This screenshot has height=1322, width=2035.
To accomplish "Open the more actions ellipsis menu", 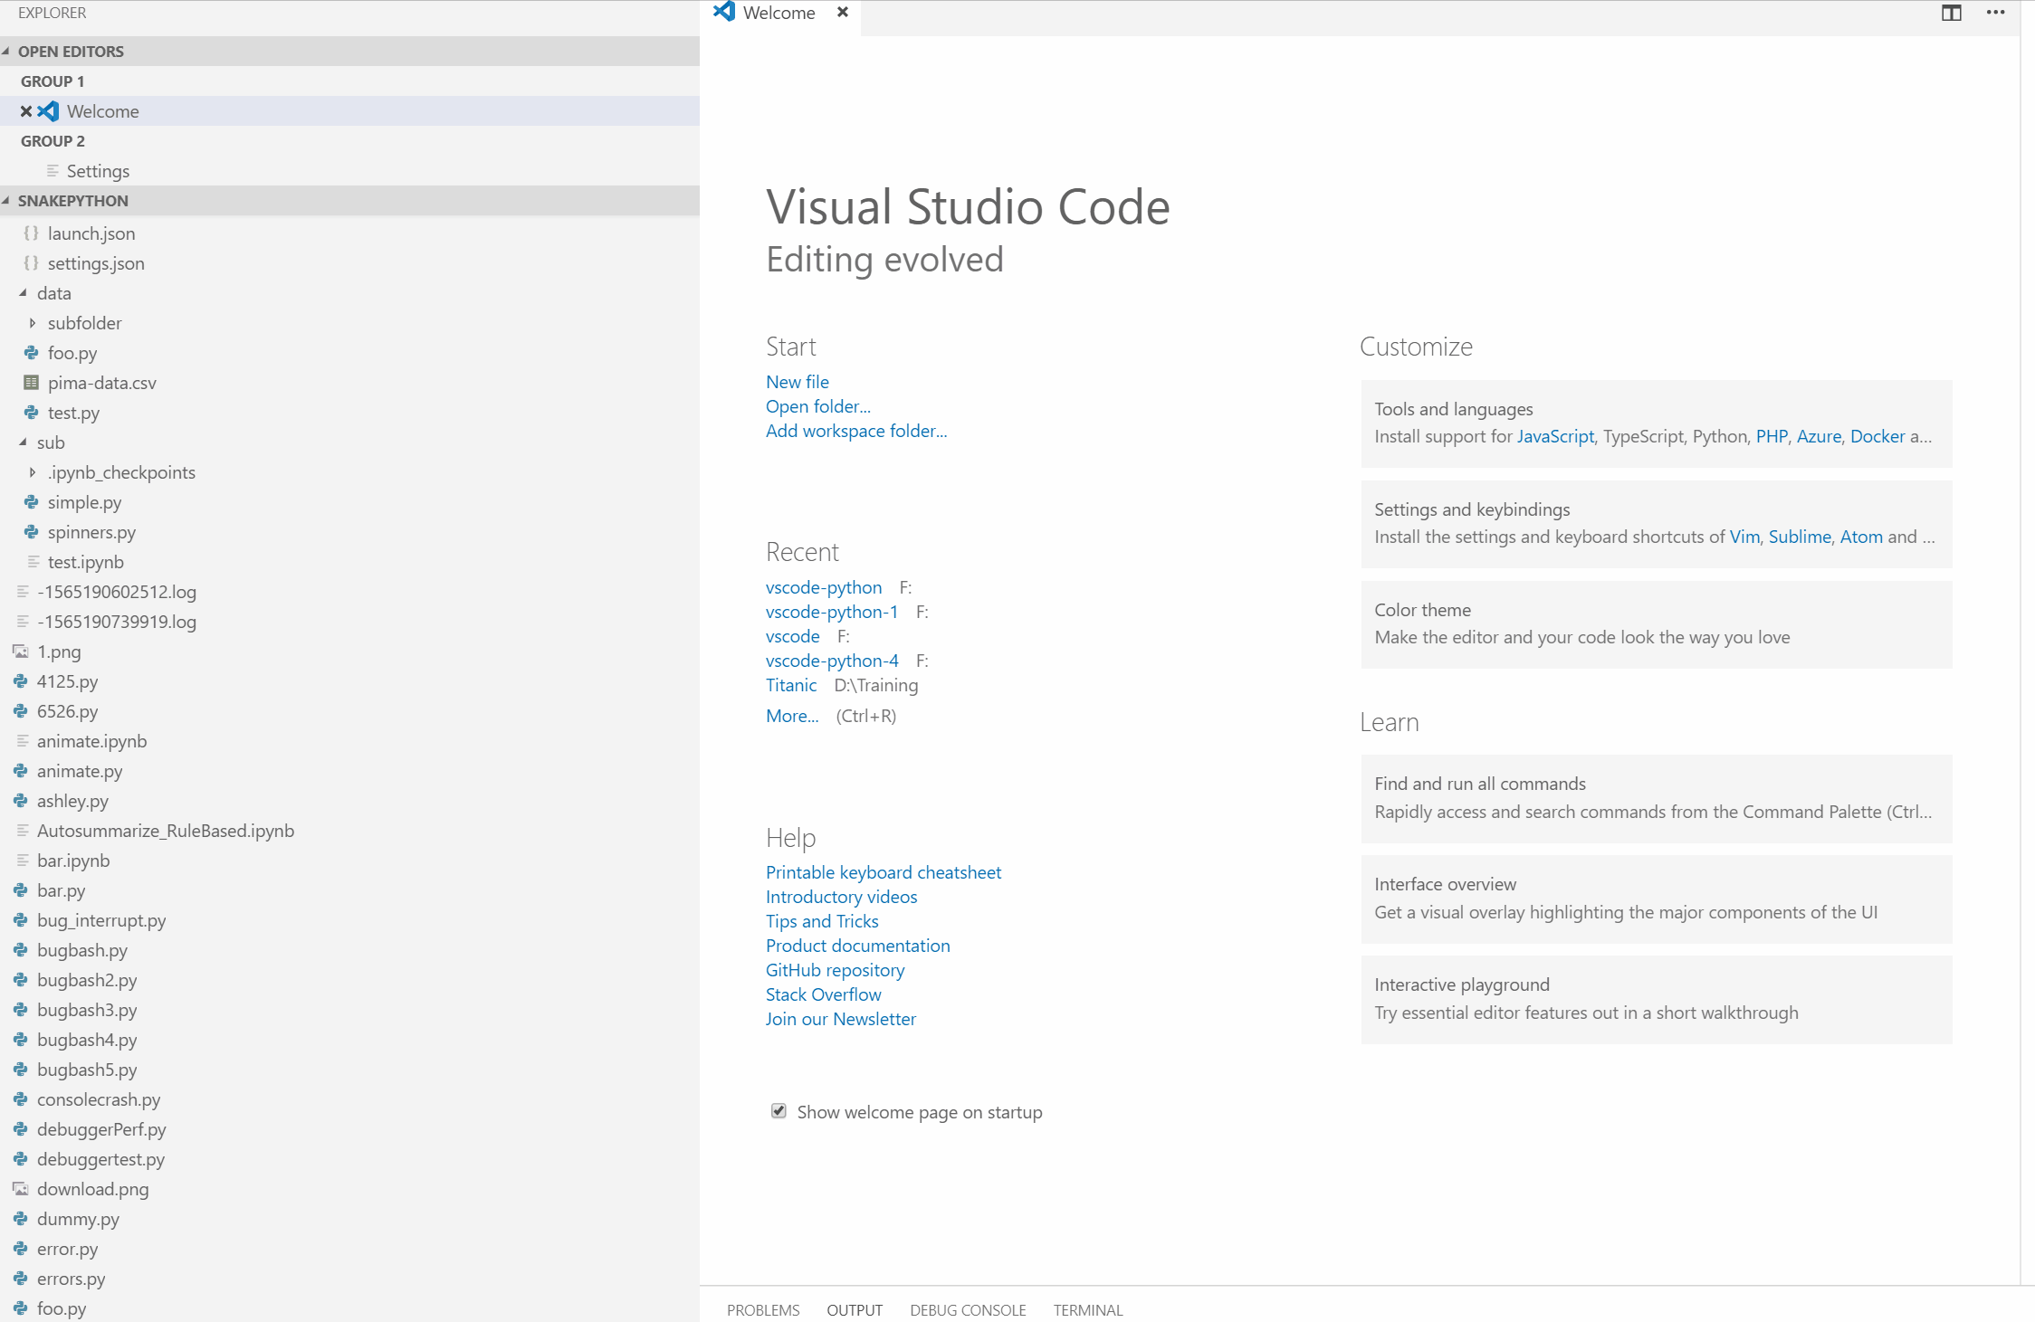I will pos(1995,13).
